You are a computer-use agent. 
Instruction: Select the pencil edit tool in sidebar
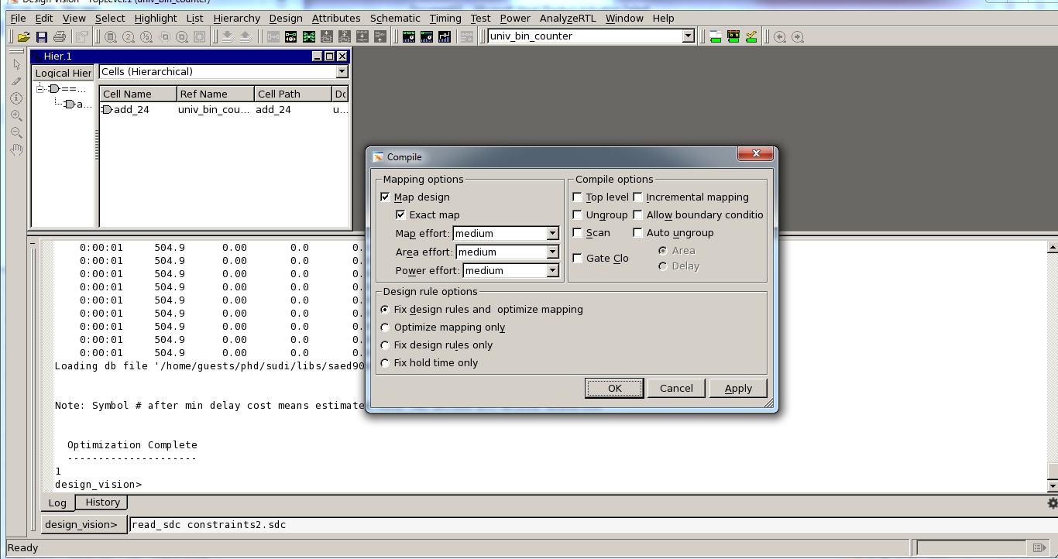(16, 81)
